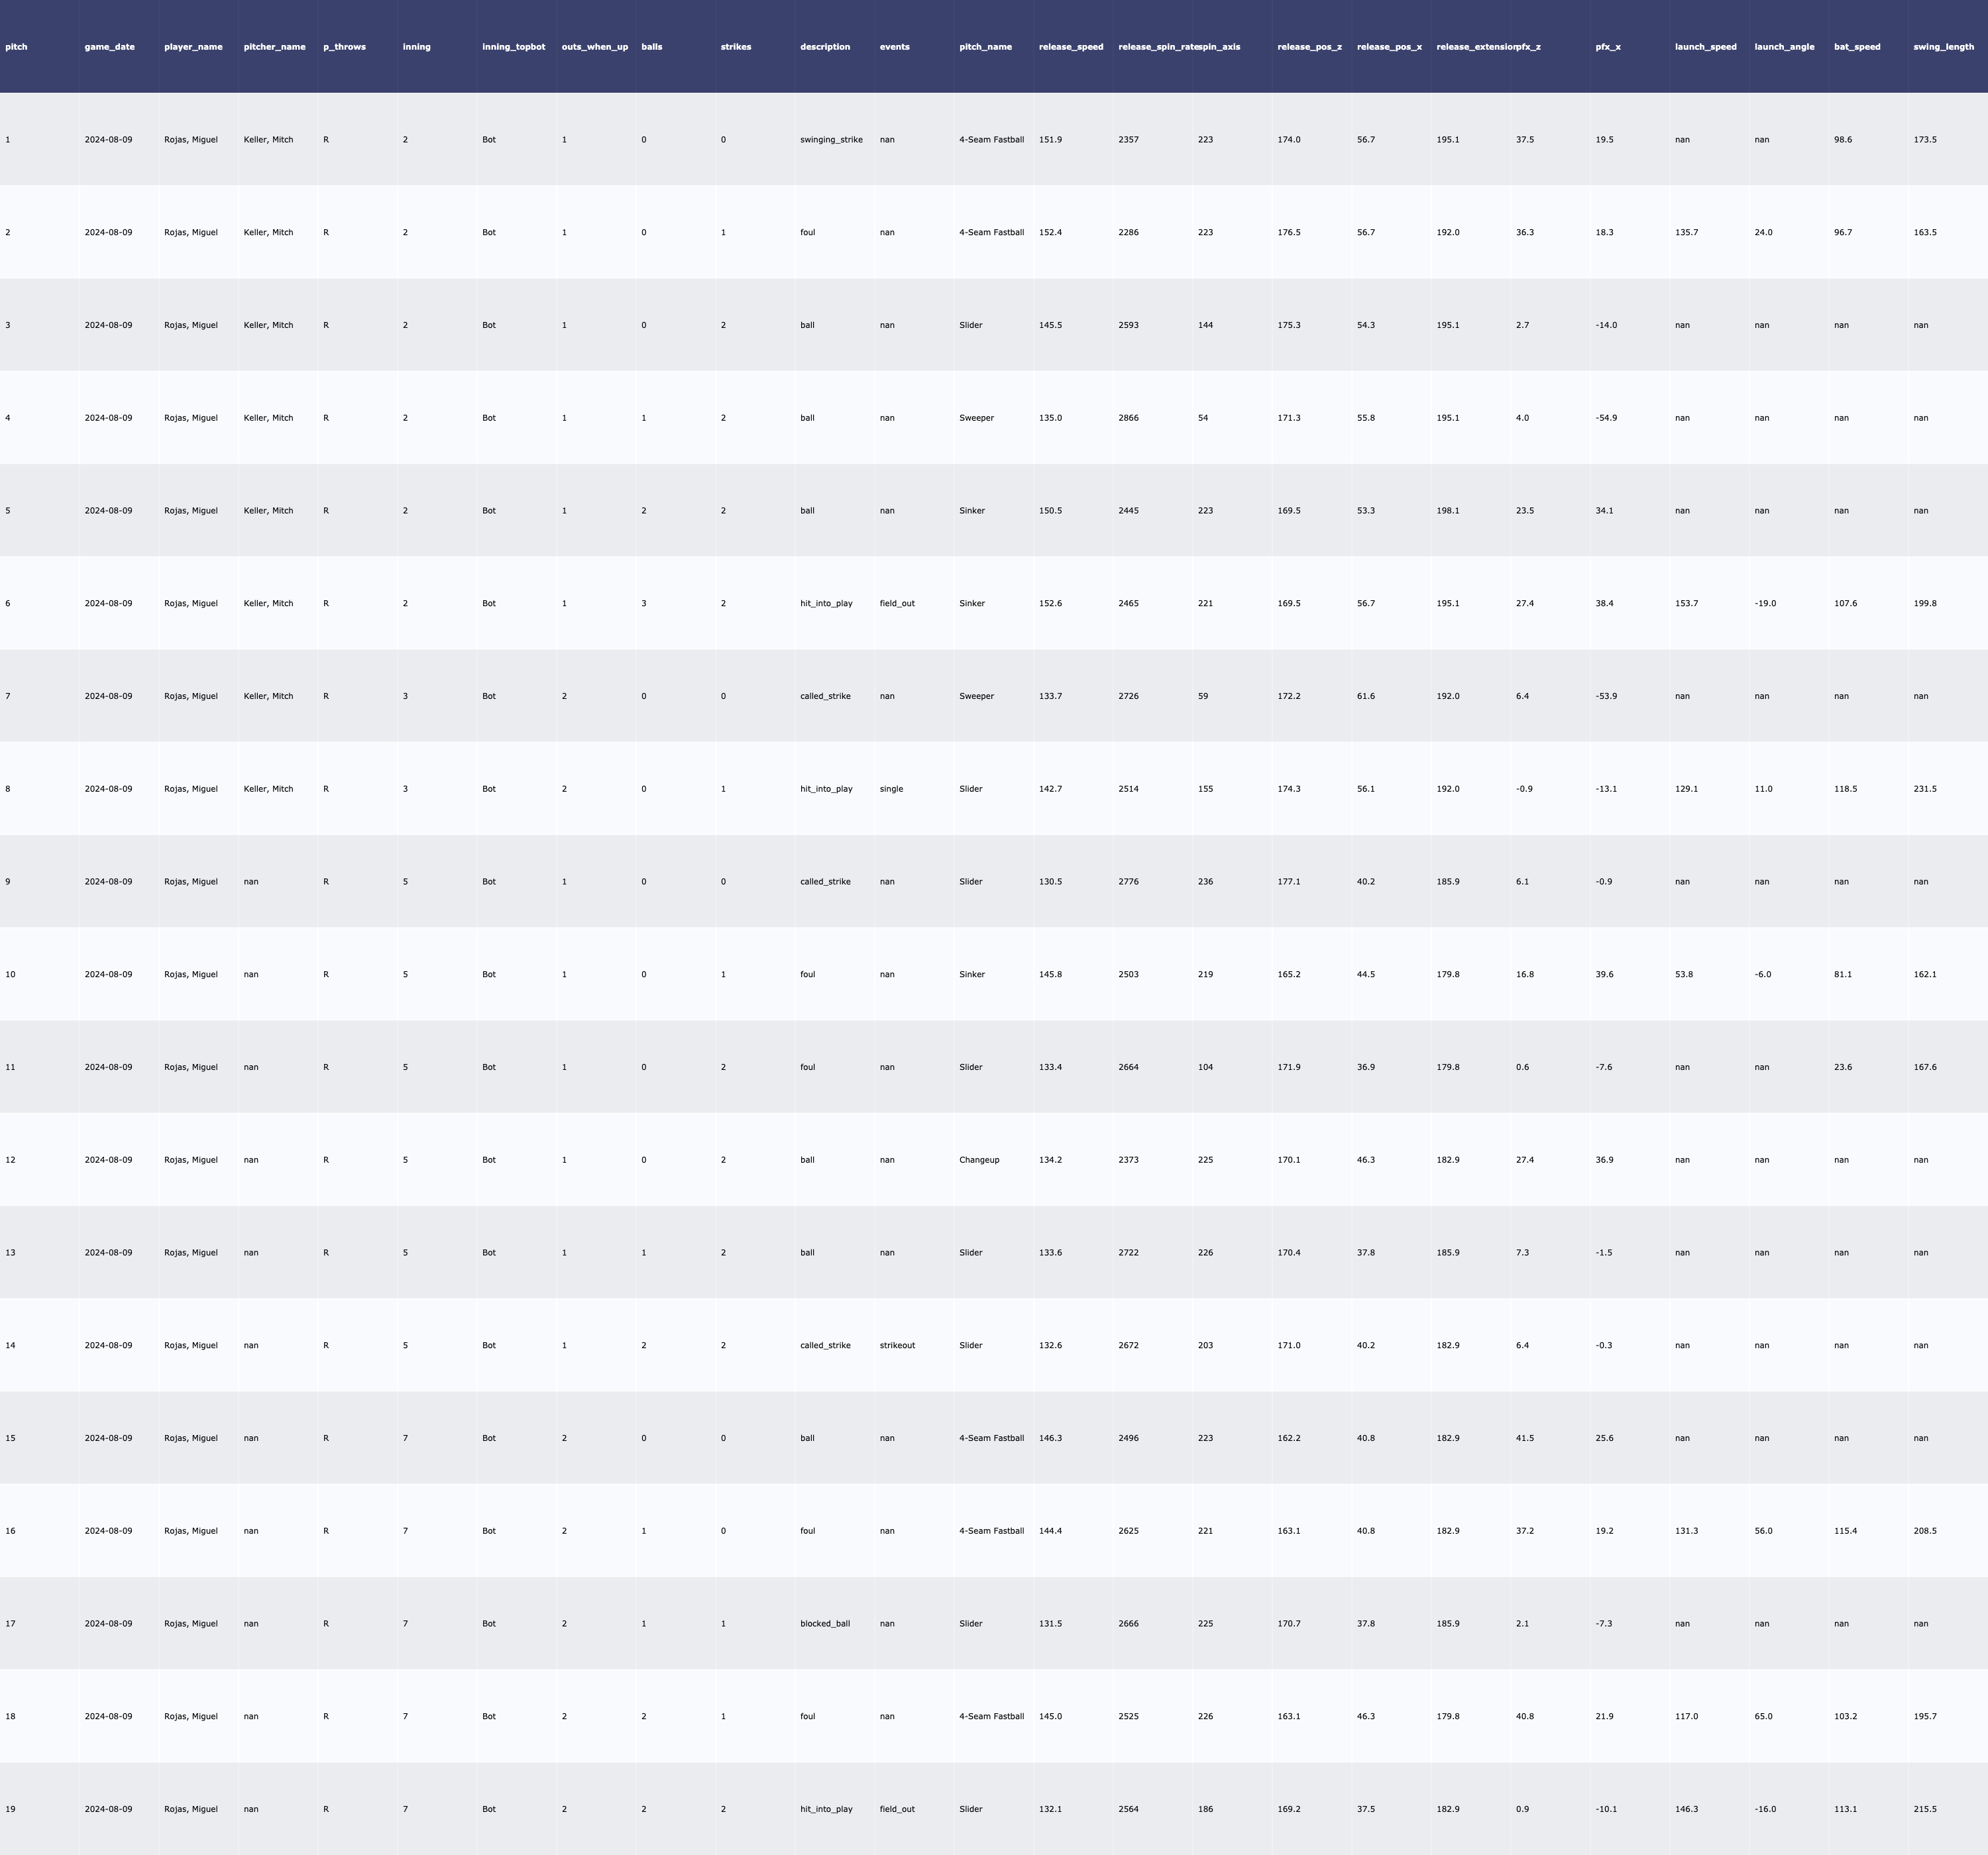Click the description column header
The height and width of the screenshot is (1855, 1988).
tap(825, 47)
